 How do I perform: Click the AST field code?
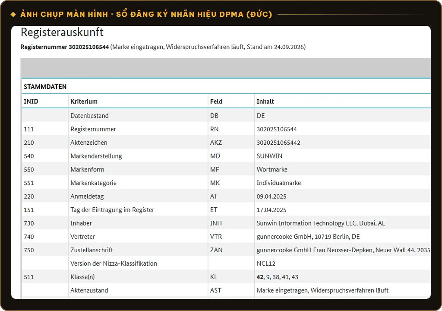[216, 290]
